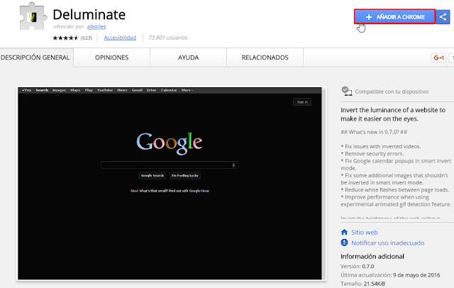The image size is (454, 288).
Task: Click the 'Compatible con tu dispositivo' text
Action: coord(392,92)
